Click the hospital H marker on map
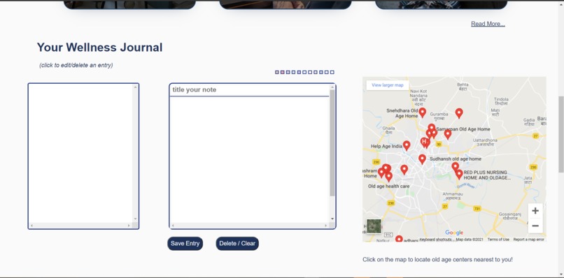Image resolution: width=564 pixels, height=278 pixels. click(425, 142)
